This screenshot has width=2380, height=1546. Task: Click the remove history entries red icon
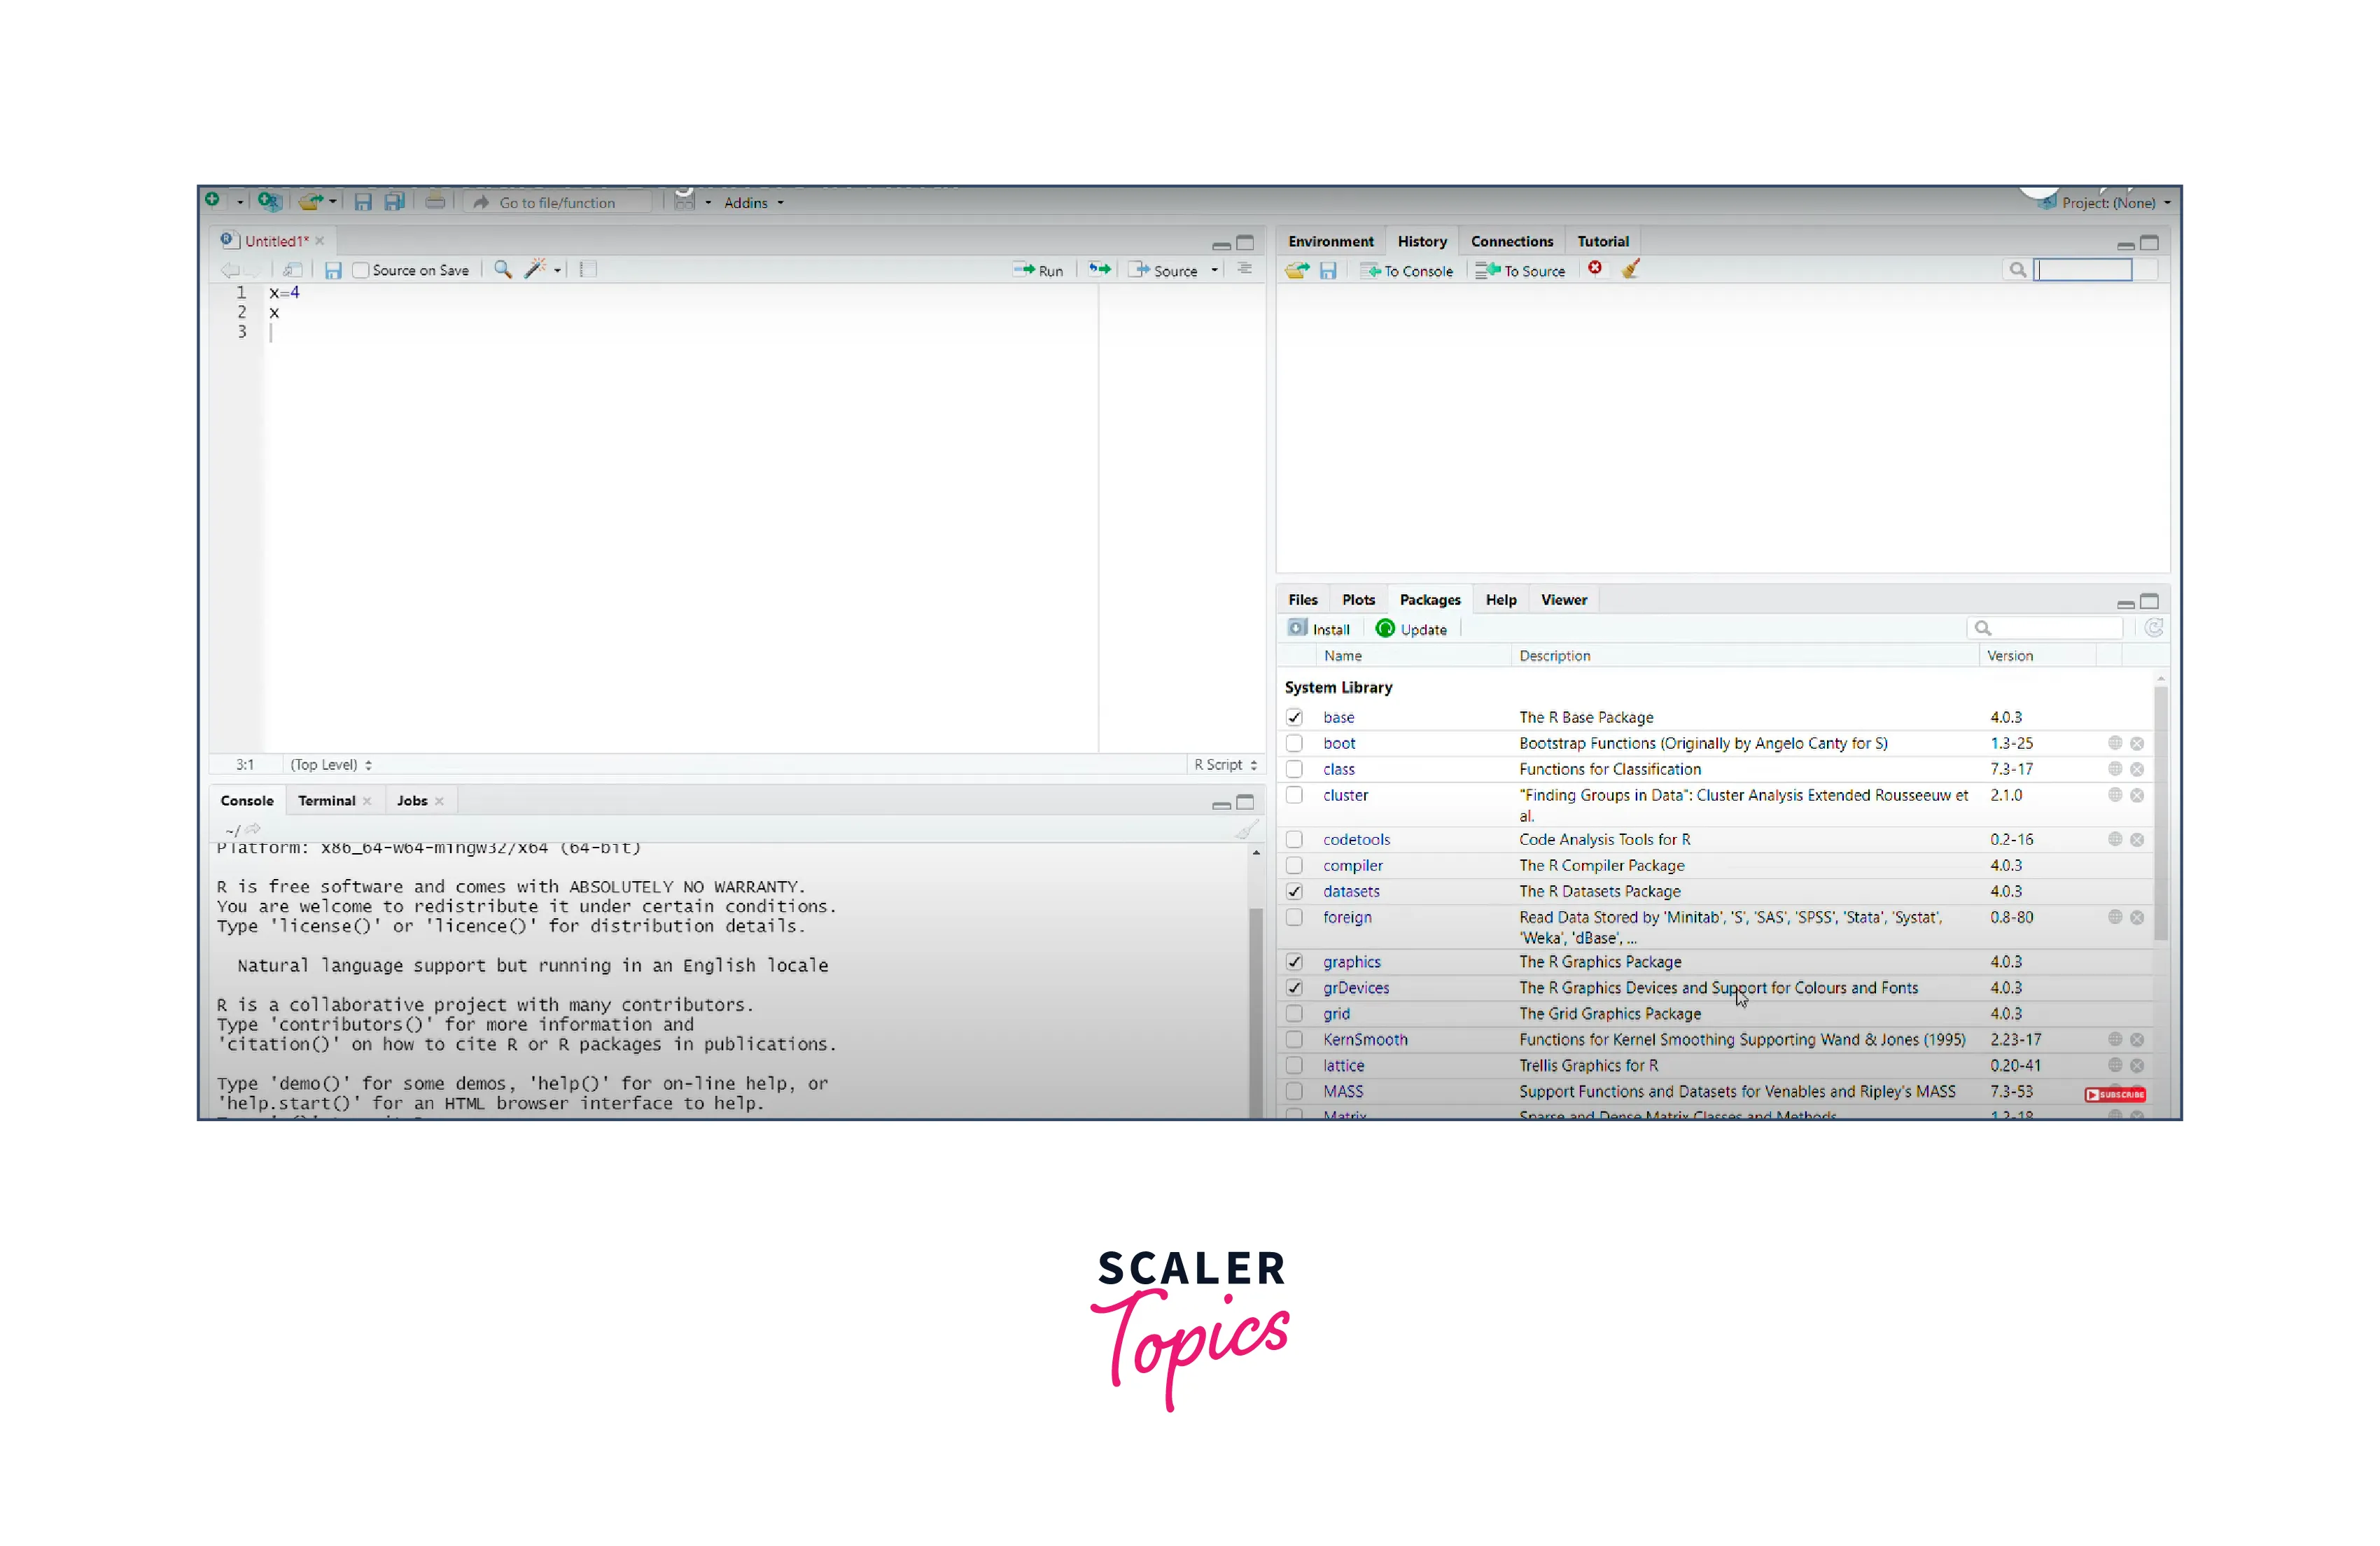1595,268
